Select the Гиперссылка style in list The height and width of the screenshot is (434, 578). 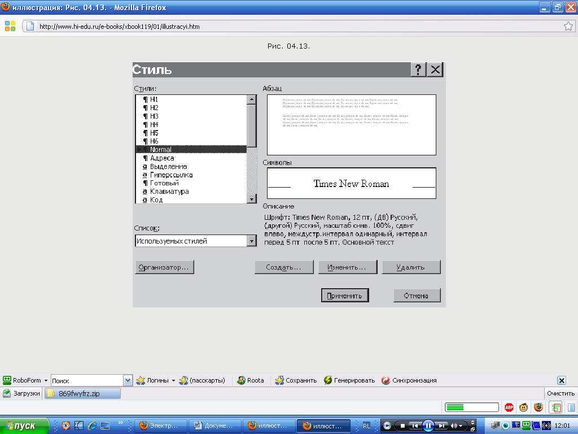coord(191,175)
